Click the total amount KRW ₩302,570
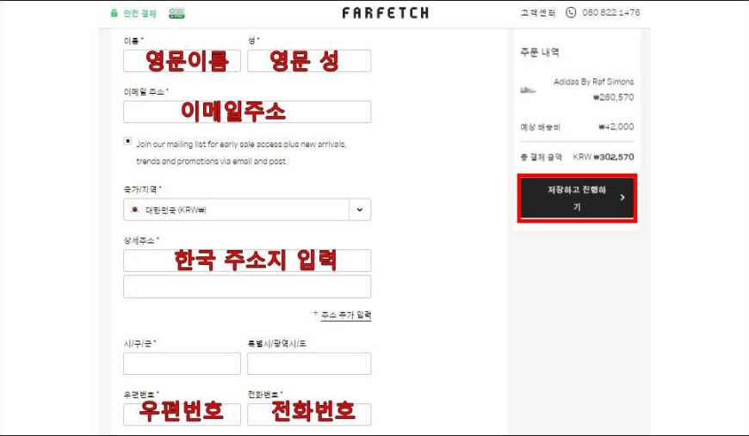This screenshot has height=436, width=749. point(604,157)
